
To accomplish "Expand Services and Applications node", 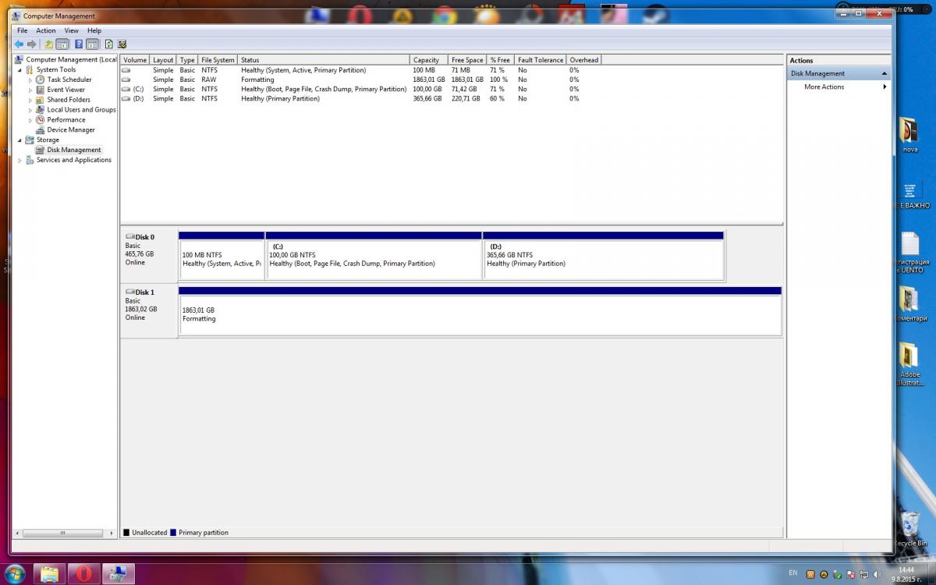I will 20,160.
